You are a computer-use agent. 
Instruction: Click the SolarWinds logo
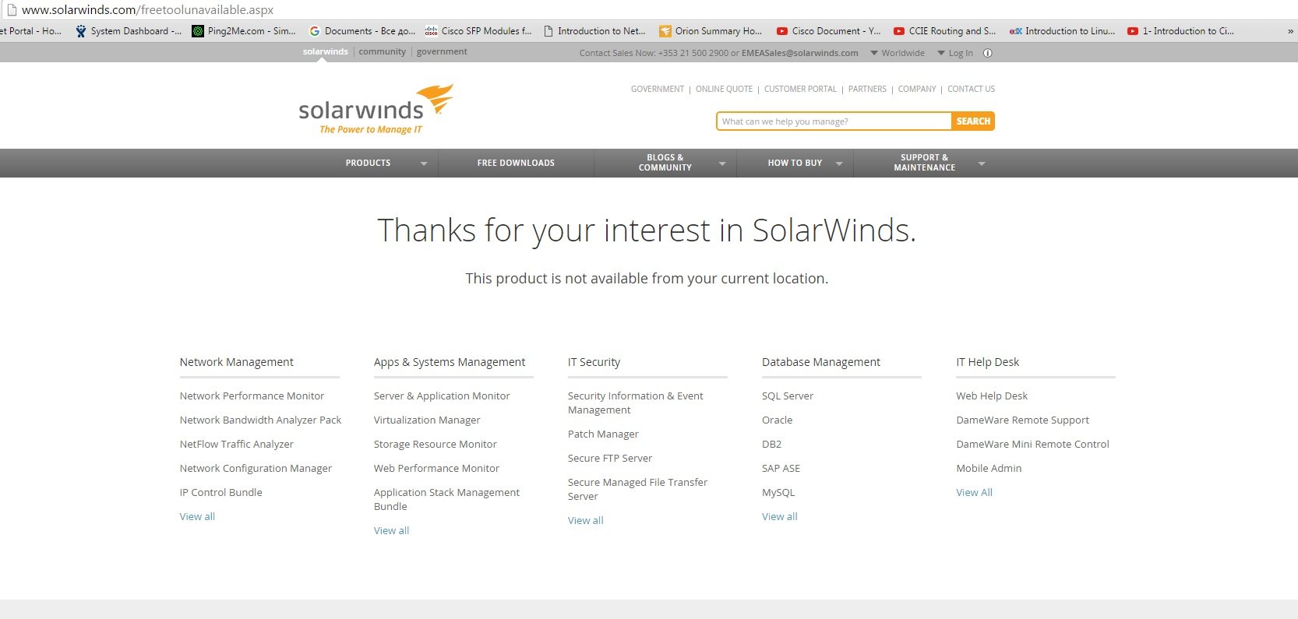[x=376, y=109]
